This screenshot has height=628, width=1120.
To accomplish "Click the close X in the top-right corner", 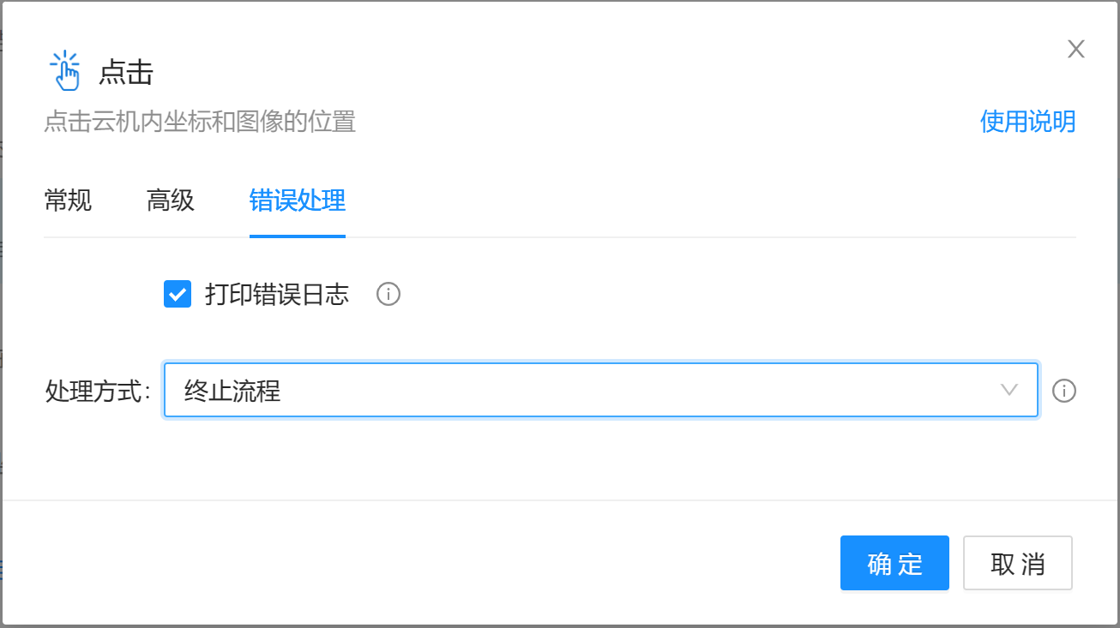I will 1075,49.
